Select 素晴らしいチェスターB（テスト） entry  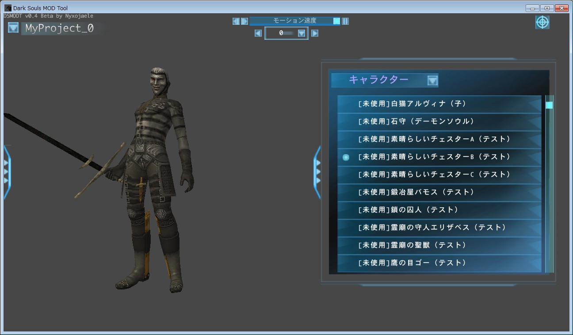439,157
